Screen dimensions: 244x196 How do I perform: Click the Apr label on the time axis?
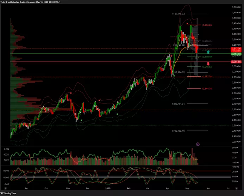click(x=168, y=188)
